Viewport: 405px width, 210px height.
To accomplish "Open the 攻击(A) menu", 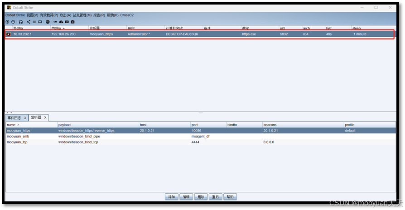I will pyautogui.click(x=65, y=15).
